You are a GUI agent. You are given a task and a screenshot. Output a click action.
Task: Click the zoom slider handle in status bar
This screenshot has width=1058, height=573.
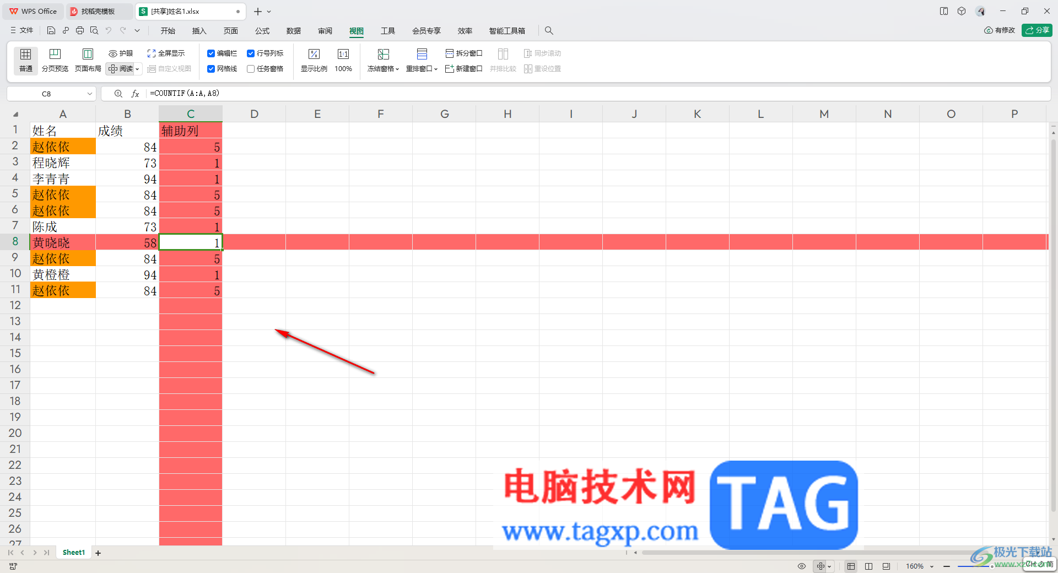click(992, 566)
